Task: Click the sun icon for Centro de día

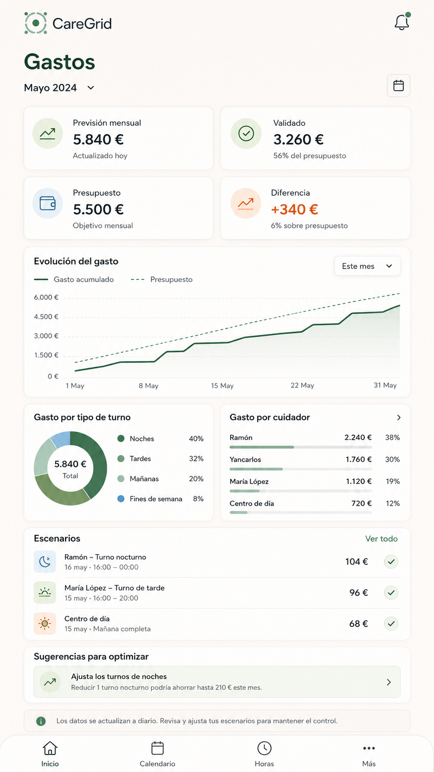Action: [x=45, y=623]
